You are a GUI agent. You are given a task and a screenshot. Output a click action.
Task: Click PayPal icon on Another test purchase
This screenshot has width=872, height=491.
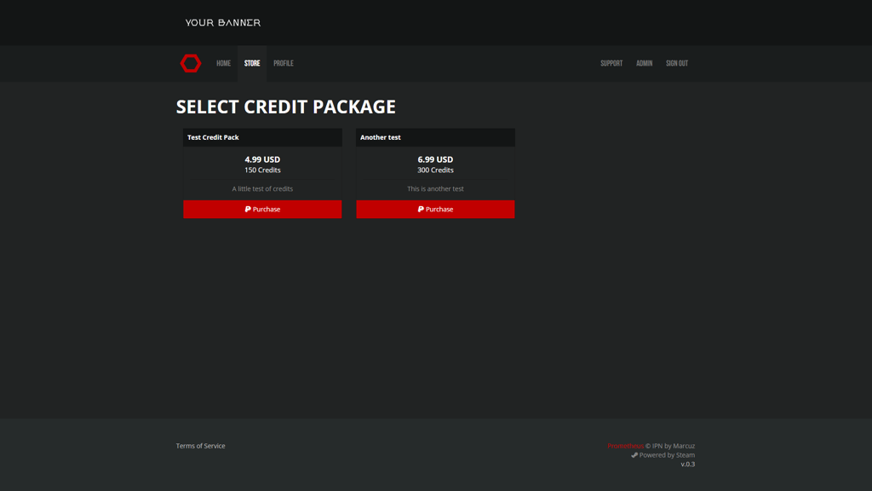[421, 209]
